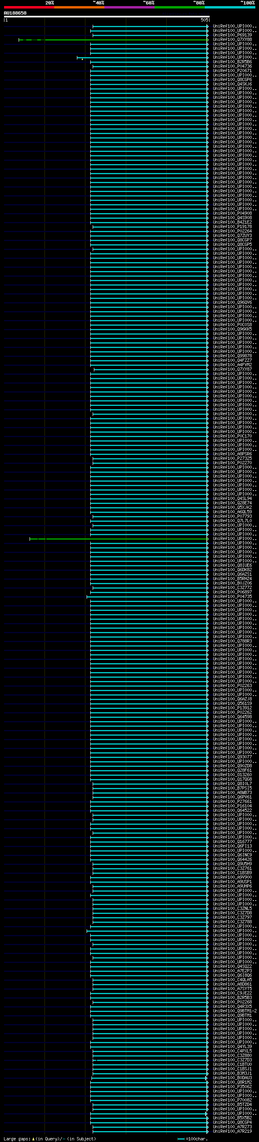The image size is (259, 1142).
Task: Select hit label UniRef100_Q788R3
Action: coord(232,641)
